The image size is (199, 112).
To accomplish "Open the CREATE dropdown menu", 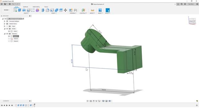I will (x=26, y=13).
